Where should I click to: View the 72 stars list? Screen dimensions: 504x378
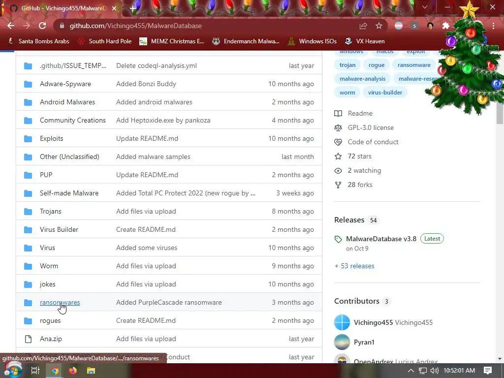coord(359,156)
